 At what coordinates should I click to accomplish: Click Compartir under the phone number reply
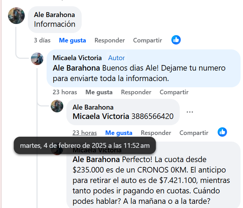pos(194,133)
